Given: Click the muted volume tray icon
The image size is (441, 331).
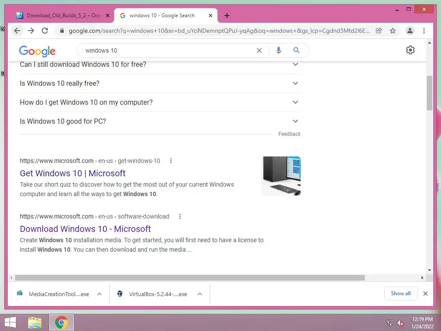Looking at the screenshot, I should (401, 323).
